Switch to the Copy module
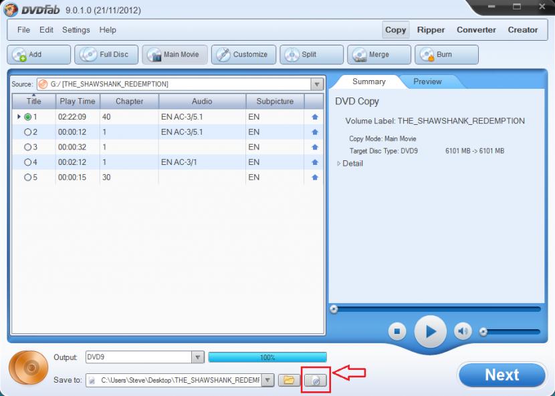Screen dimensions: 555x396 pyautogui.click(x=395, y=29)
